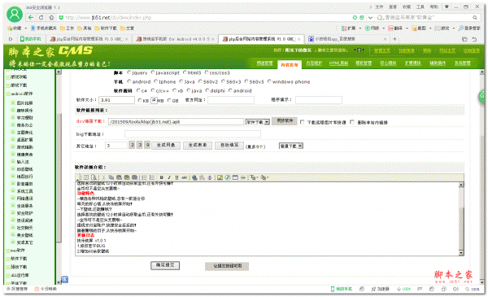
Task: Click the green user avatar icon
Action: (15, 15)
